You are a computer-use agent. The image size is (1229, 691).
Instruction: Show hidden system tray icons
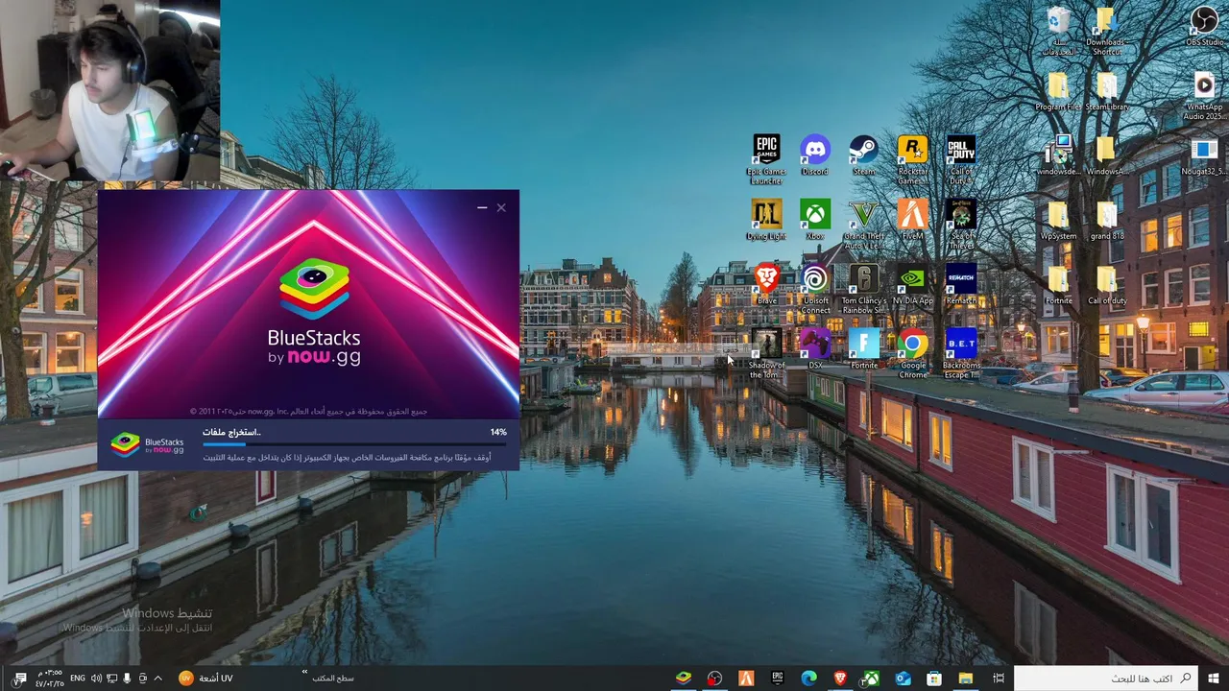coord(158,678)
